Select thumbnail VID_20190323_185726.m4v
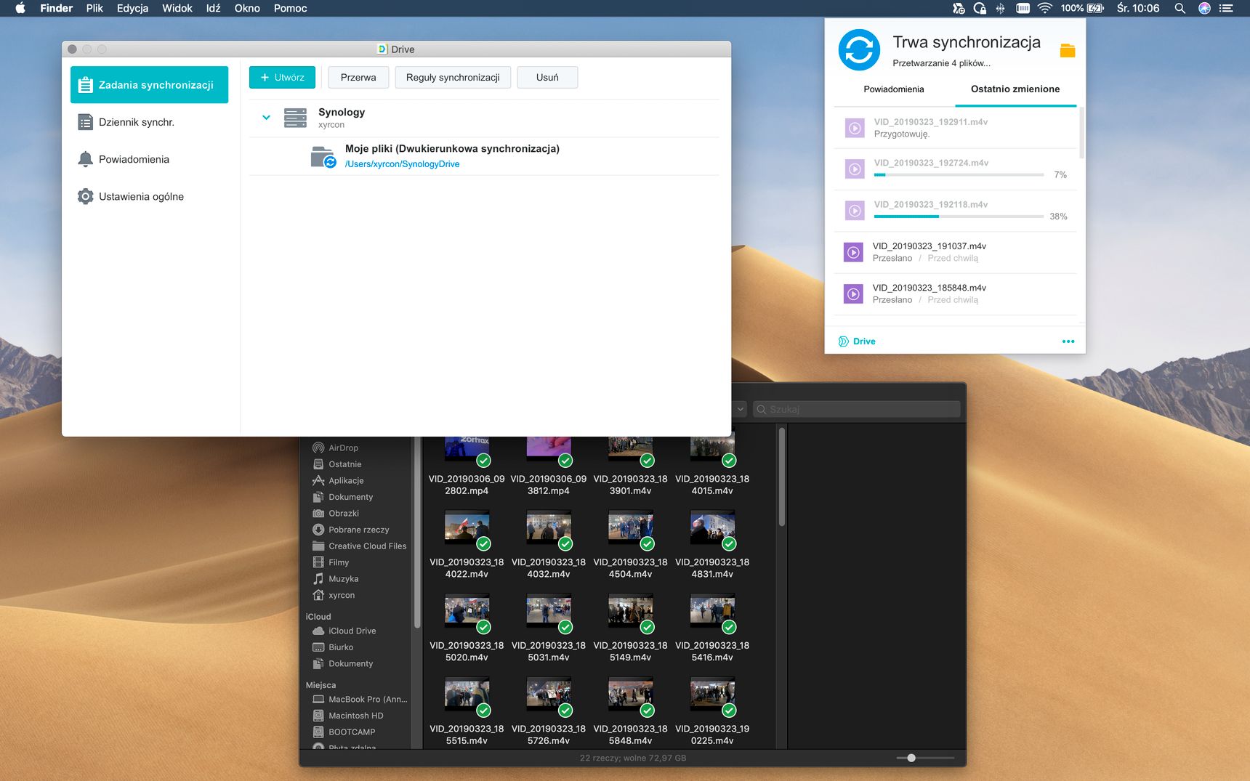 point(549,695)
